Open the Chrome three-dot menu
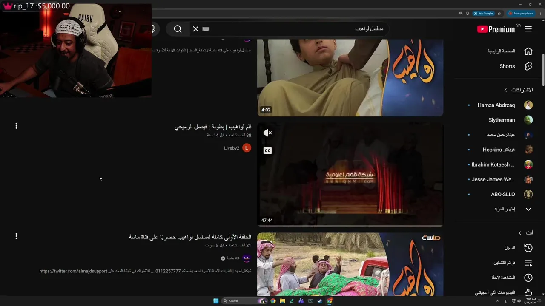 pos(540,13)
